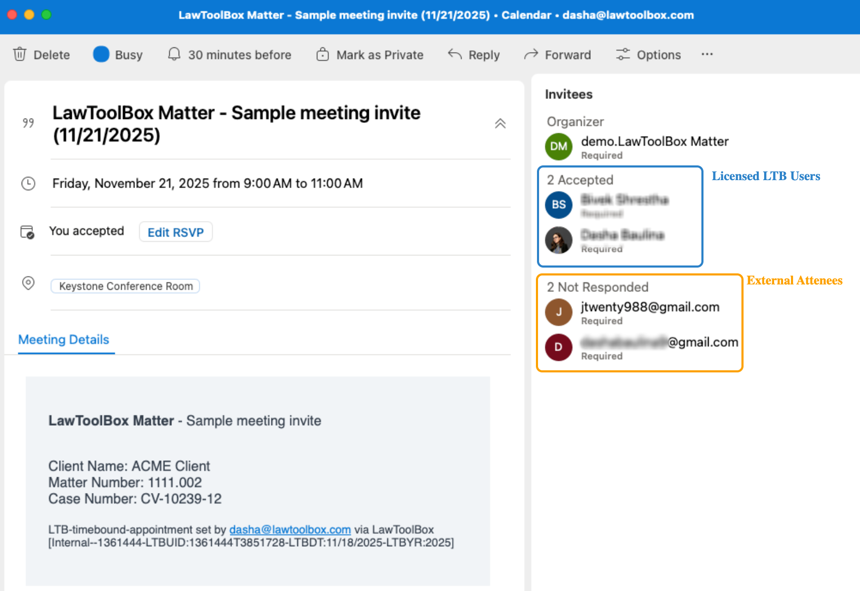860x591 pixels.
Task: Click the Mark as Private lock icon
Action: coord(322,54)
